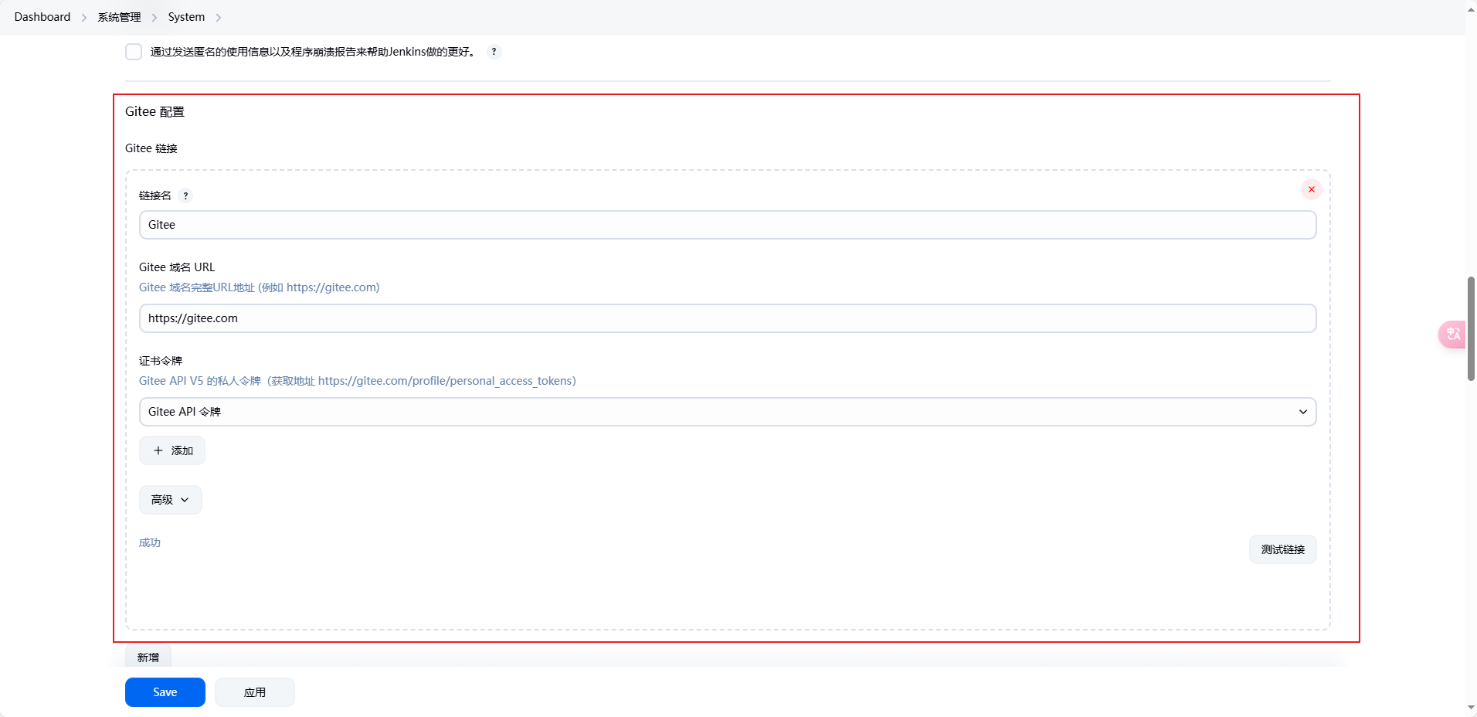The width and height of the screenshot is (1477, 717).
Task: Click the Gitee API V5 的私人令牌 hint text
Action: [358, 381]
